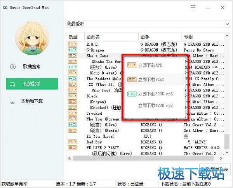Click album Perry By Storm
This screenshot has height=188, width=233.
coord(199,50)
